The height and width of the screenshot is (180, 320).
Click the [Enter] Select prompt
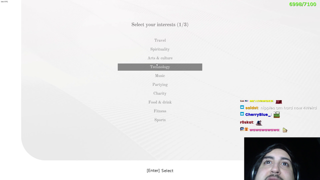coord(160,170)
